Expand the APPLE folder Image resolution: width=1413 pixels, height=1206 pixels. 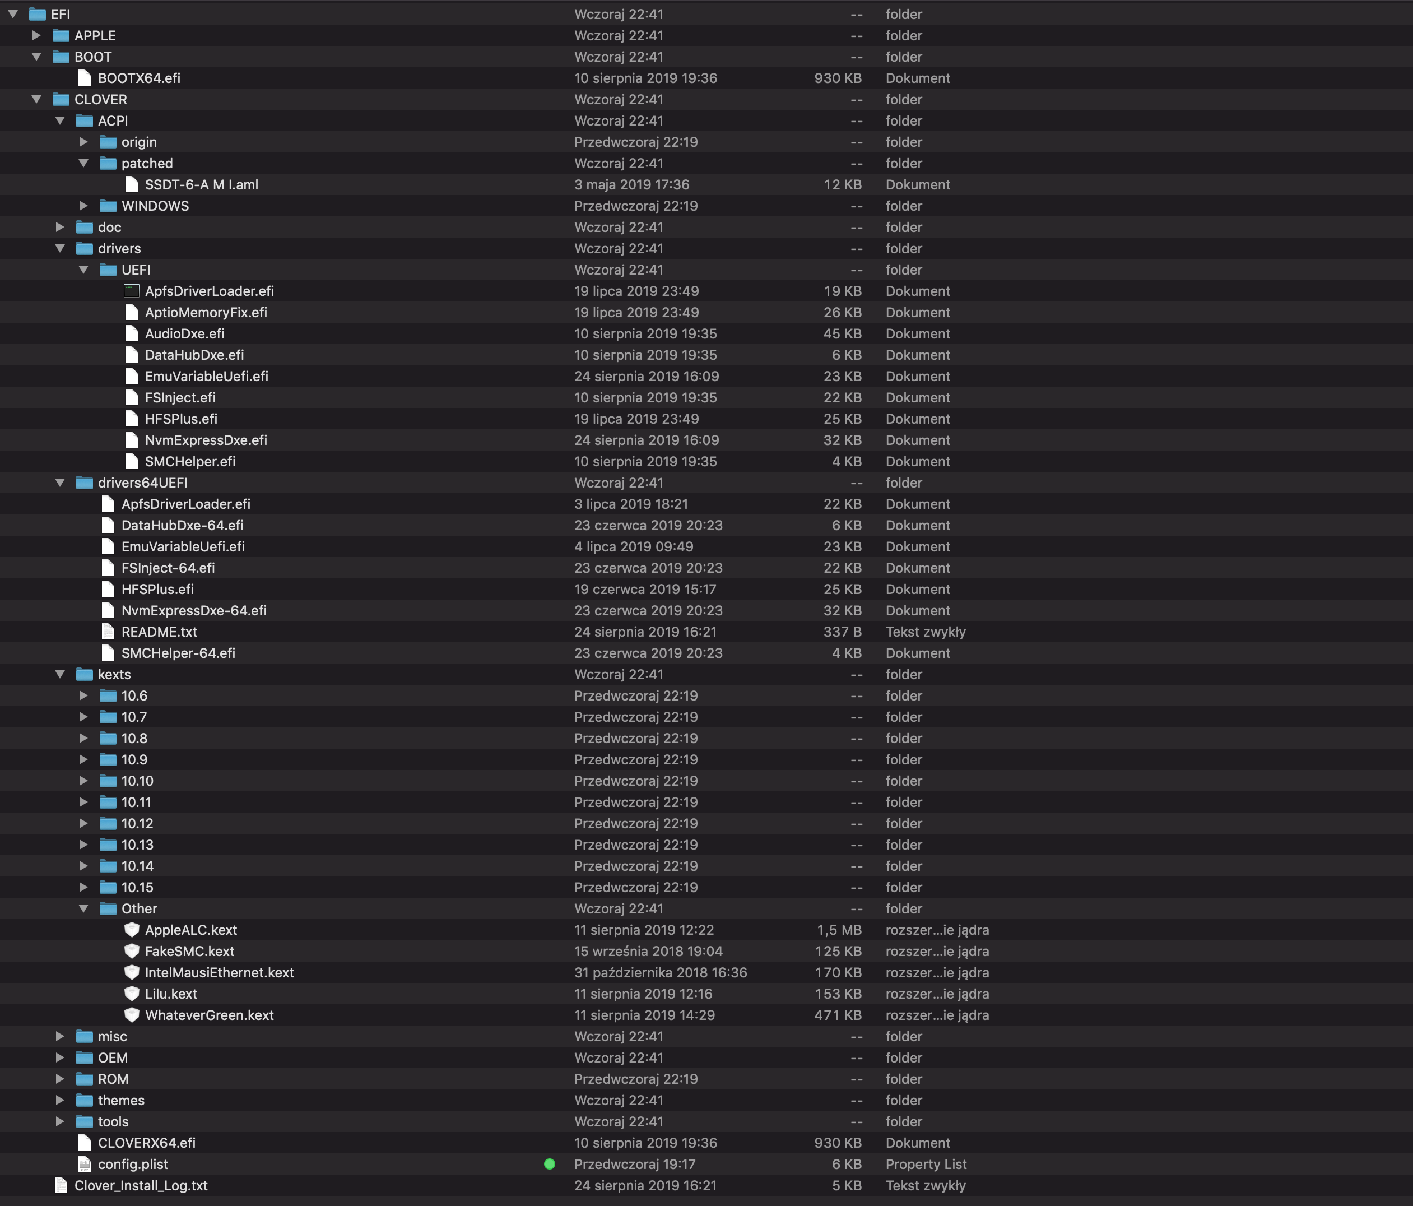(37, 35)
